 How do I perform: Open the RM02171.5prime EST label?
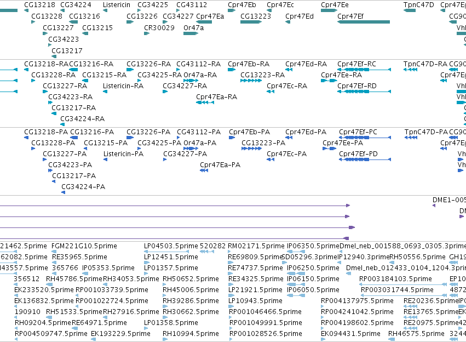coord(256,246)
